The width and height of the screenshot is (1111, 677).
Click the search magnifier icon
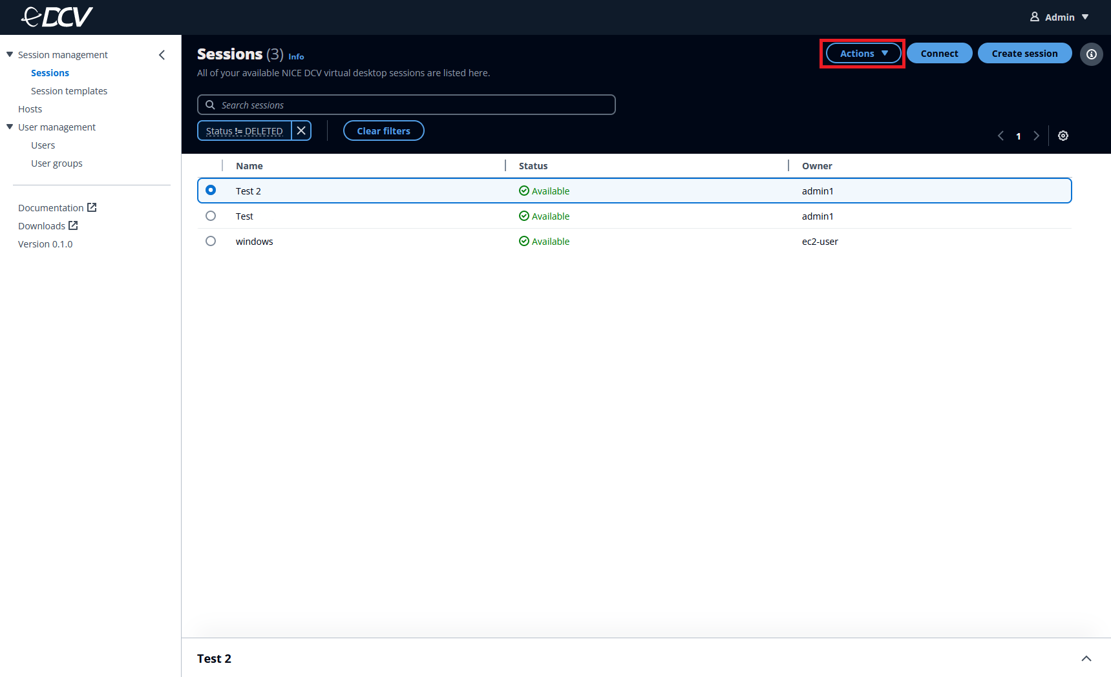point(210,105)
